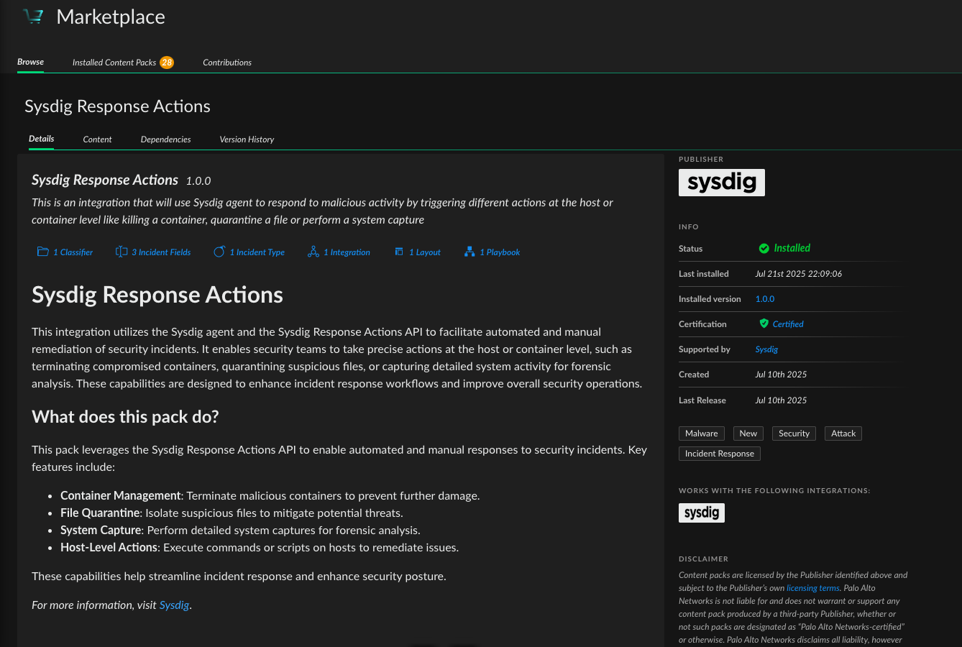Click the 'File Quarantine' bullet text
Viewport: 962px width, 647px height.
pyautogui.click(x=100, y=513)
